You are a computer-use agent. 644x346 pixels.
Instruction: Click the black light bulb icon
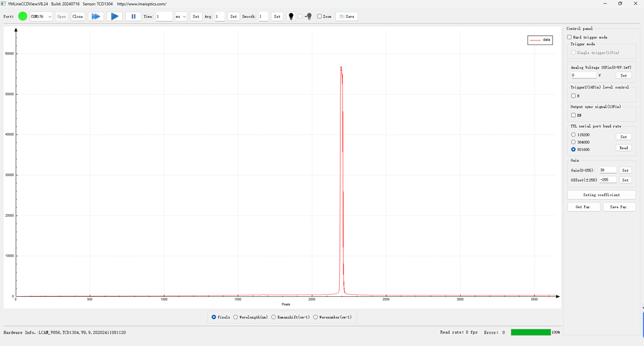[x=291, y=16]
